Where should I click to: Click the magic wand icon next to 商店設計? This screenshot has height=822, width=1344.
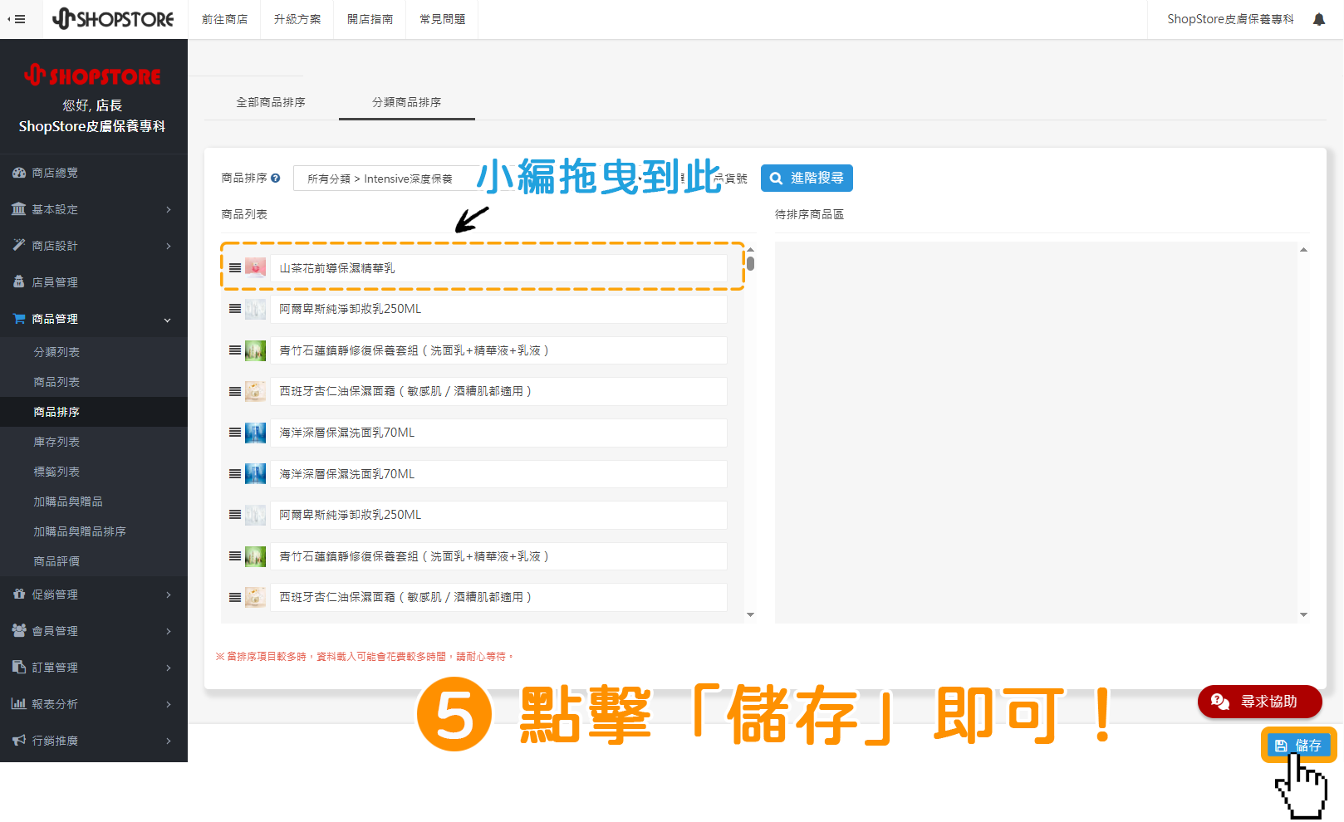tap(19, 245)
